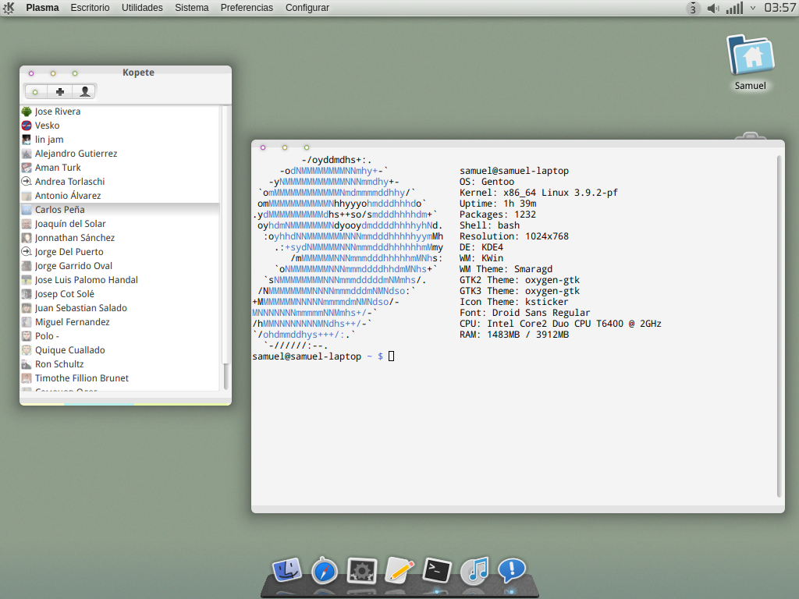The image size is (799, 599).
Task: Click the pink close dot on Kopete window
Action: pos(31,73)
